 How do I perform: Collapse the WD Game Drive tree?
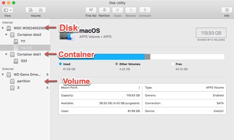(x=3, y=75)
